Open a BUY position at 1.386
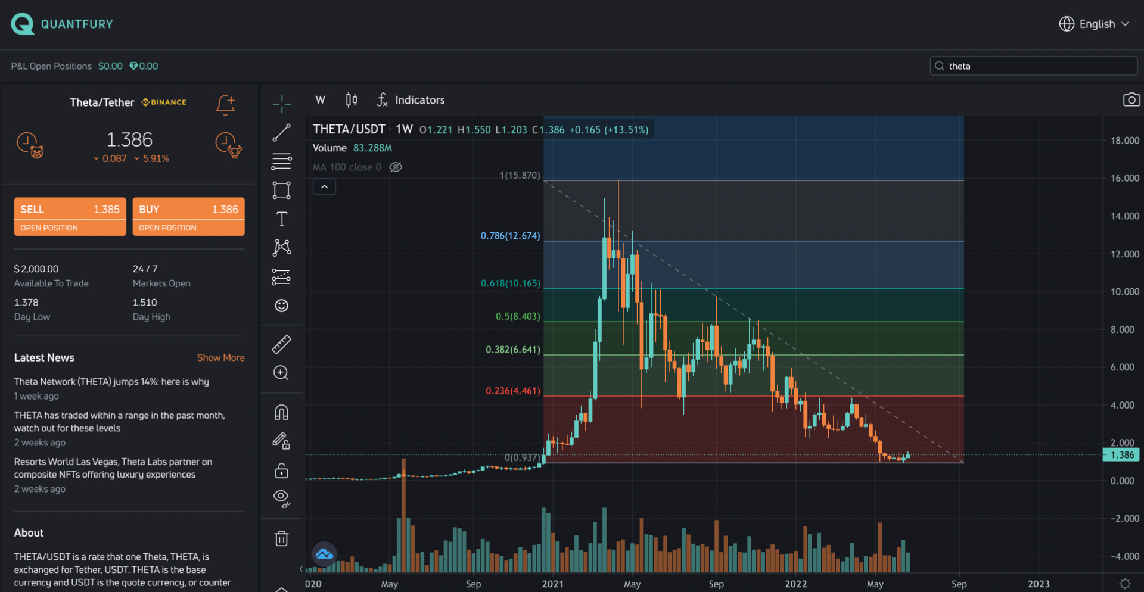1144x592 pixels. [x=188, y=217]
